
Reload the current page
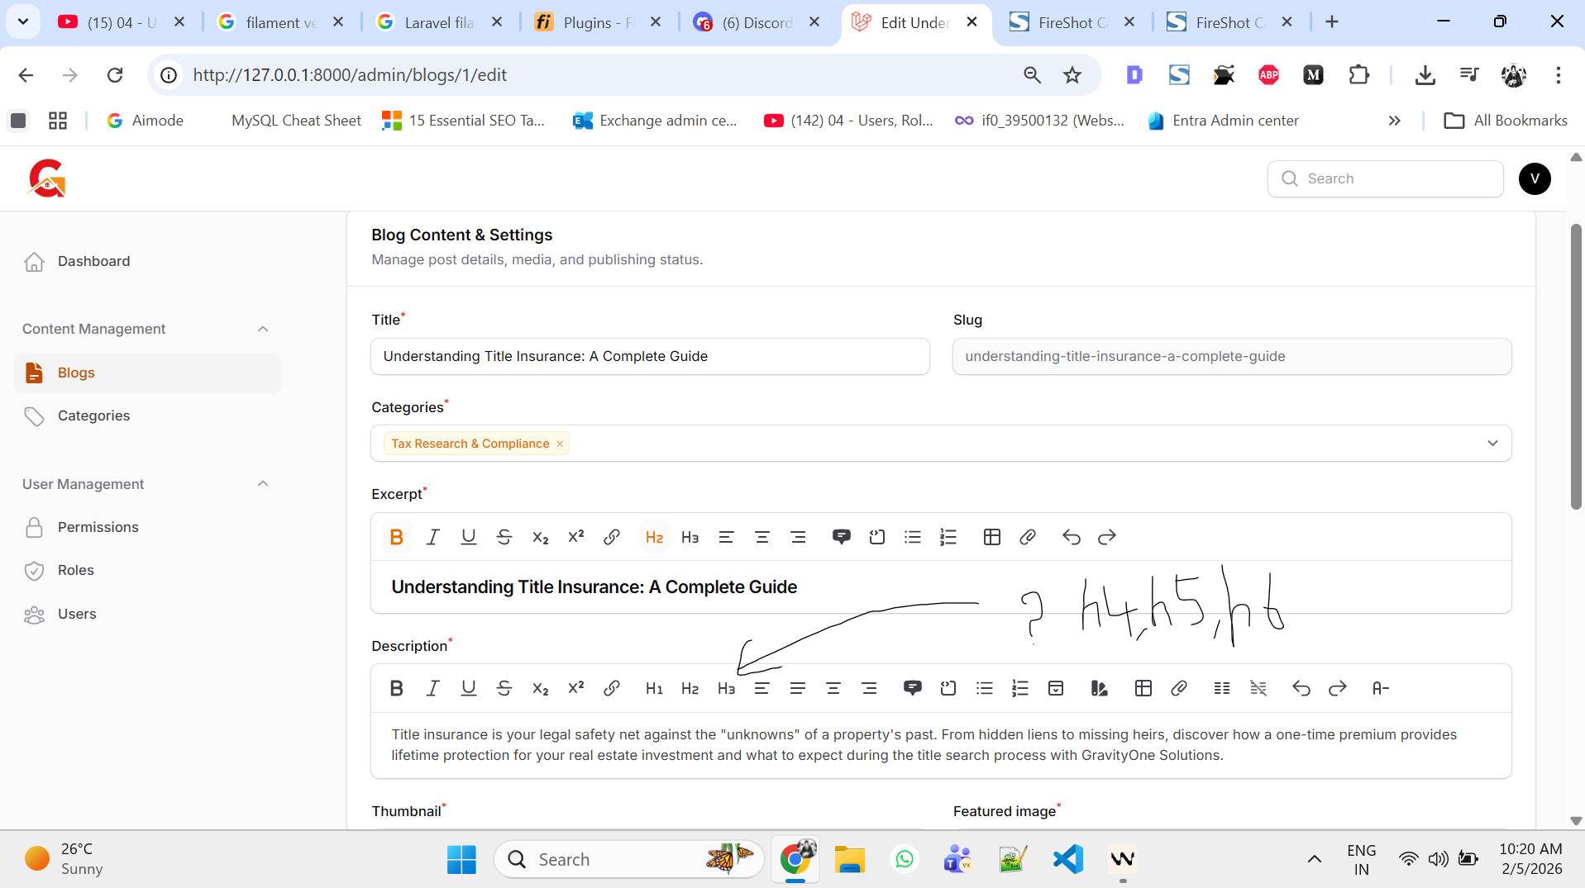[115, 75]
